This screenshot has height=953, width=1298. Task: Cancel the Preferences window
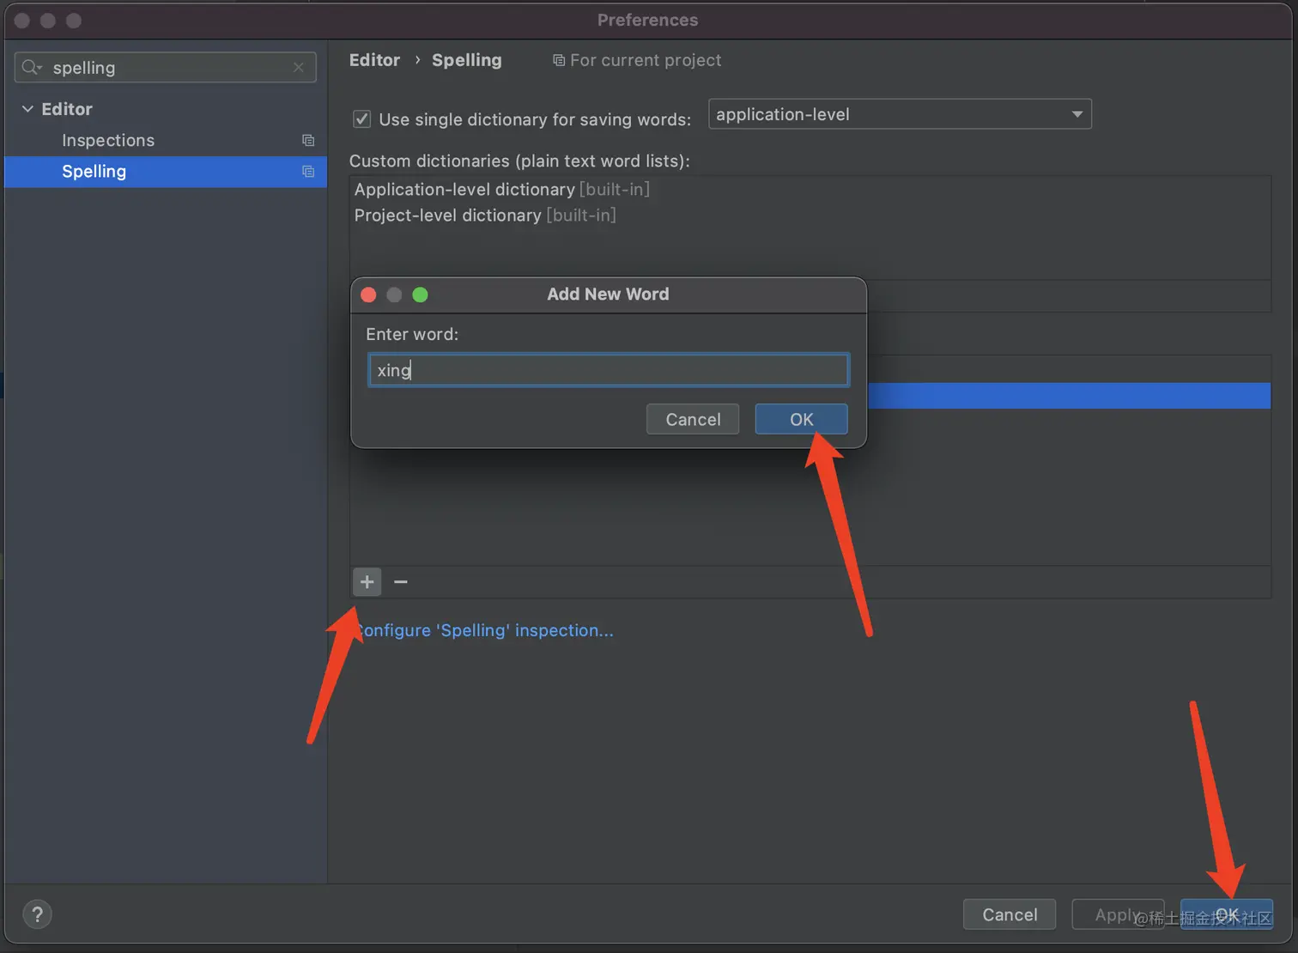(x=1010, y=914)
